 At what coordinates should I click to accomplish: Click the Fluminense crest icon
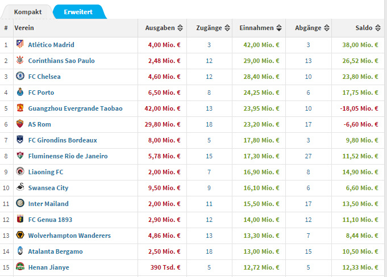click(x=20, y=156)
